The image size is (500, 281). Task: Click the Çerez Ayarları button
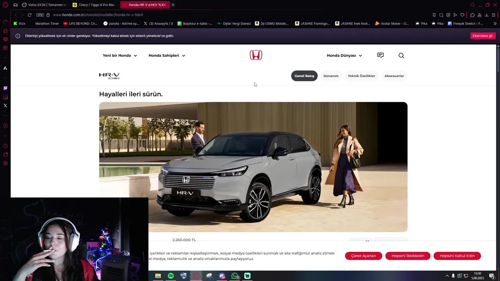(364, 256)
